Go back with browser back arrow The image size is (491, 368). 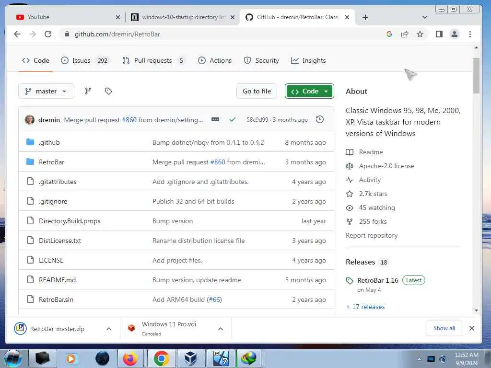click(x=17, y=34)
